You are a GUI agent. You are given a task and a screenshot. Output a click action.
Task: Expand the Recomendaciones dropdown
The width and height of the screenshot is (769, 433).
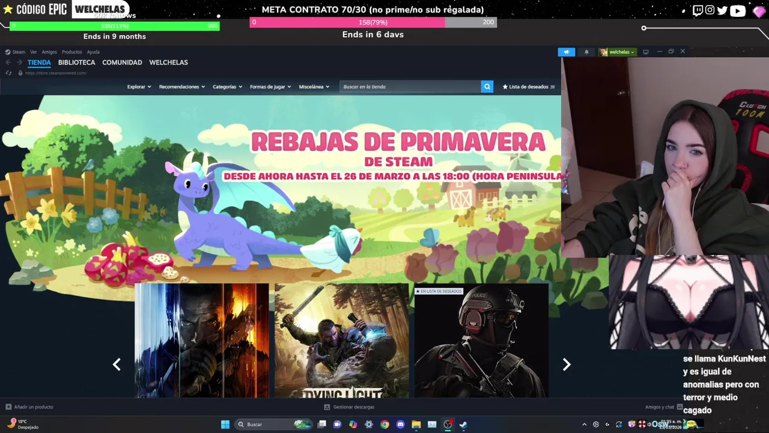tap(182, 87)
